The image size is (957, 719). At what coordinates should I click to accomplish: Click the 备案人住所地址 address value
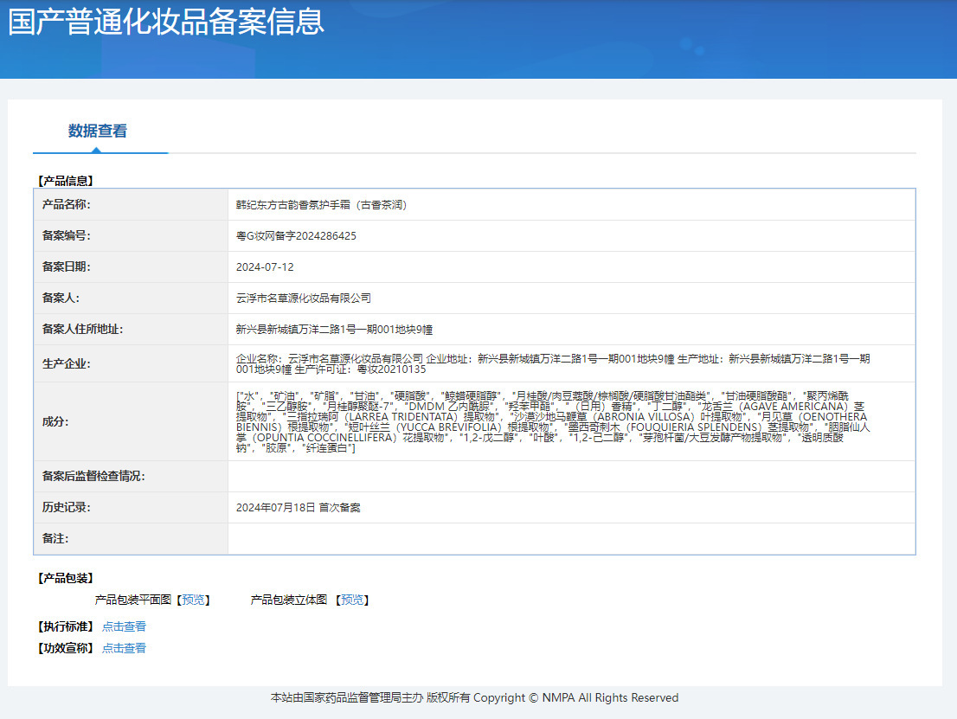334,330
